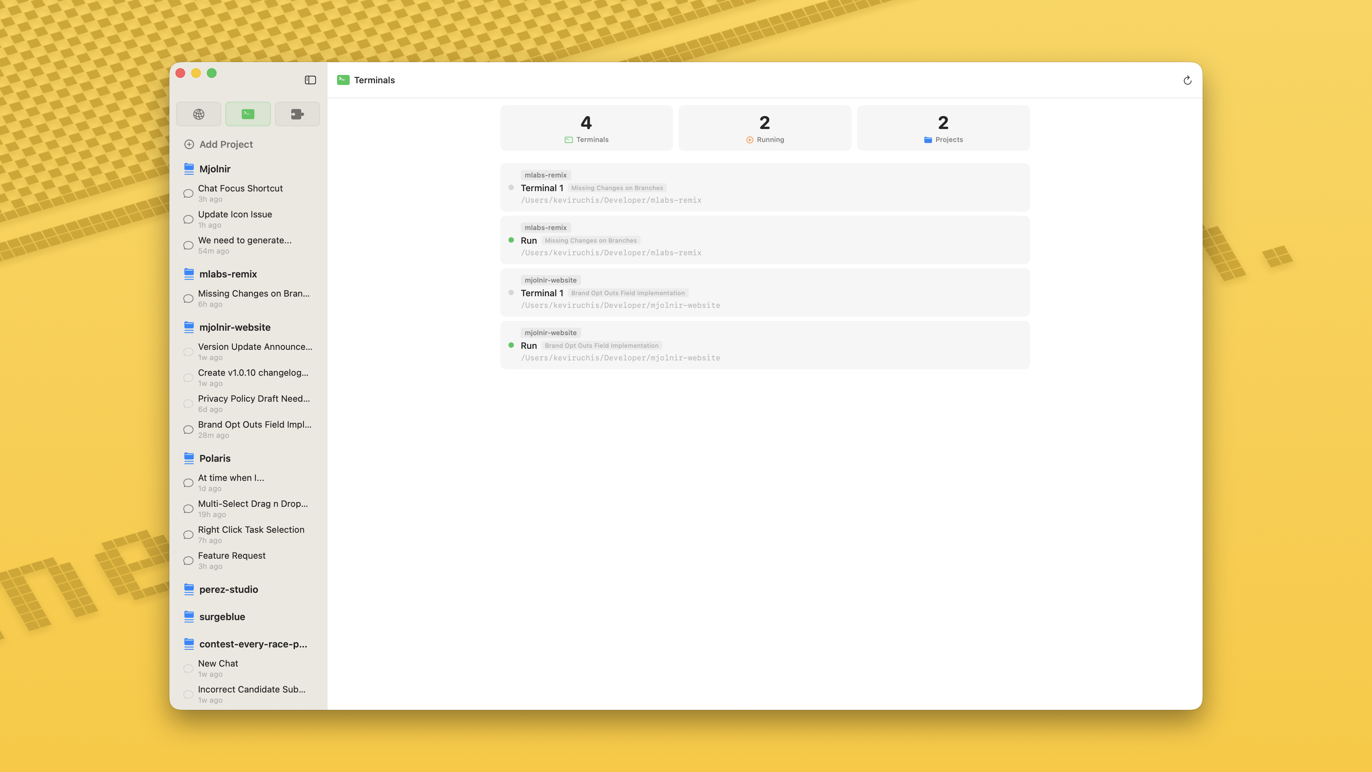This screenshot has height=772, width=1372.
Task: Select the Terminal view icon
Action: coord(248,114)
